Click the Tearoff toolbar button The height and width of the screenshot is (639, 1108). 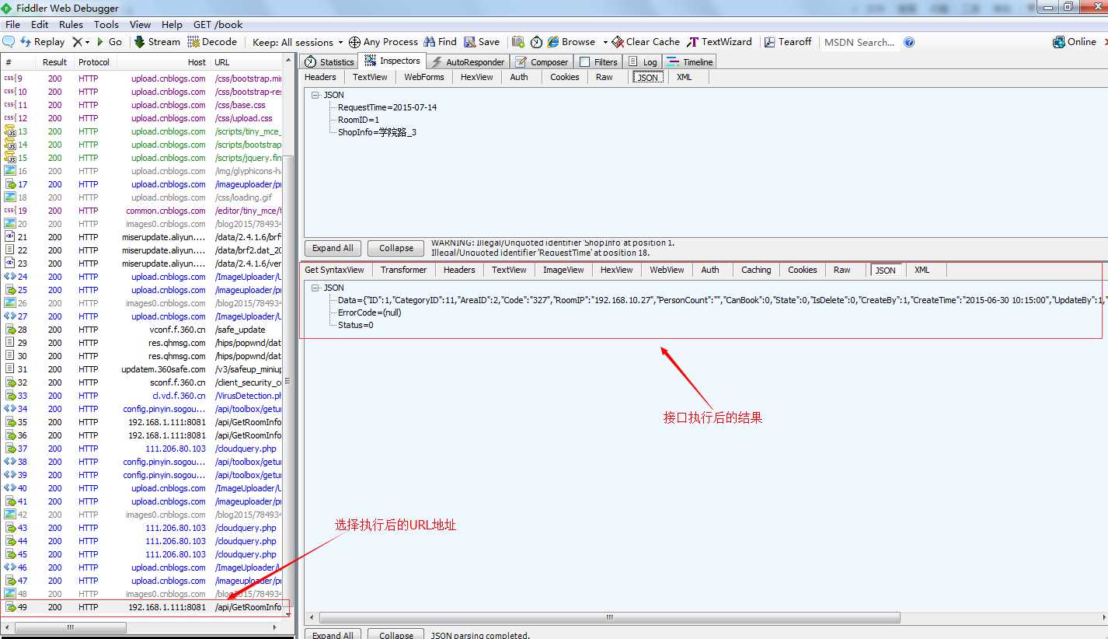pyautogui.click(x=788, y=42)
